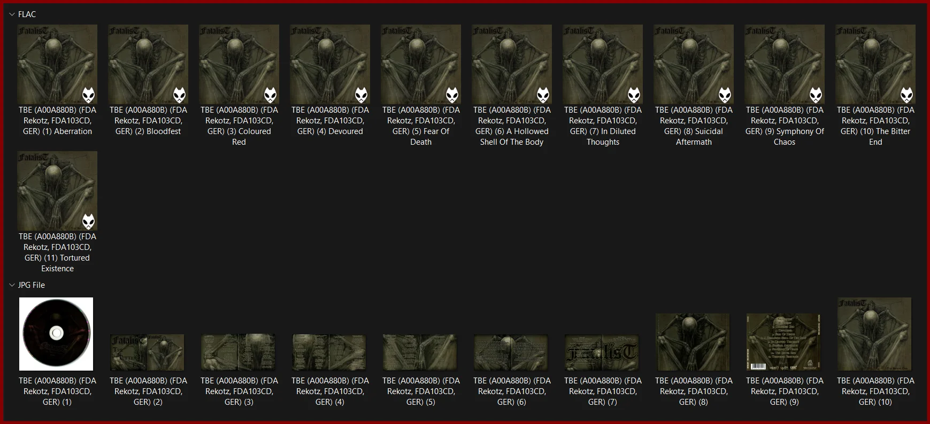Click JPG file name ending 'GER) (8)'
Image resolution: width=930 pixels, height=424 pixels.
694,391
